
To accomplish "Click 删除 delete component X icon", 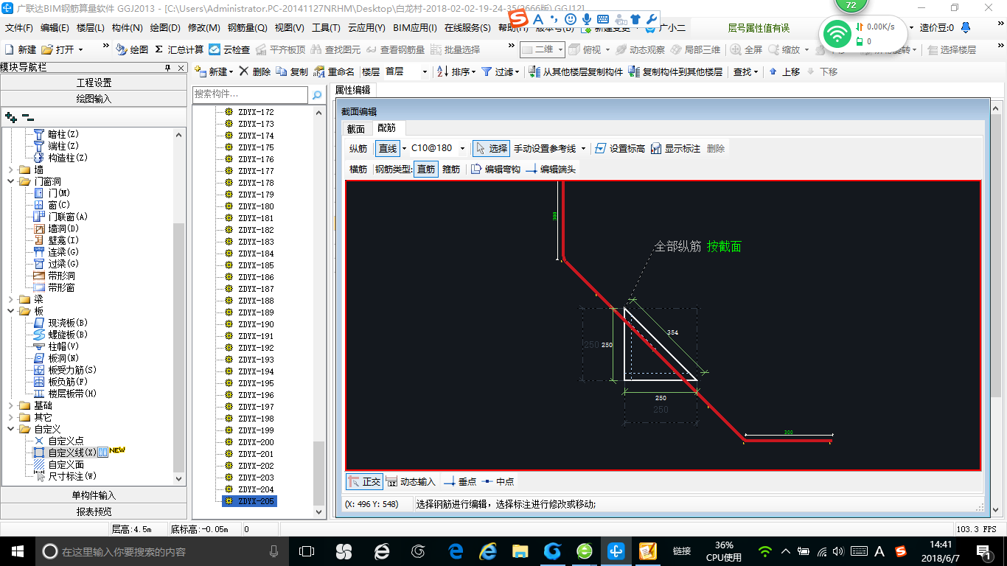I will (x=243, y=71).
